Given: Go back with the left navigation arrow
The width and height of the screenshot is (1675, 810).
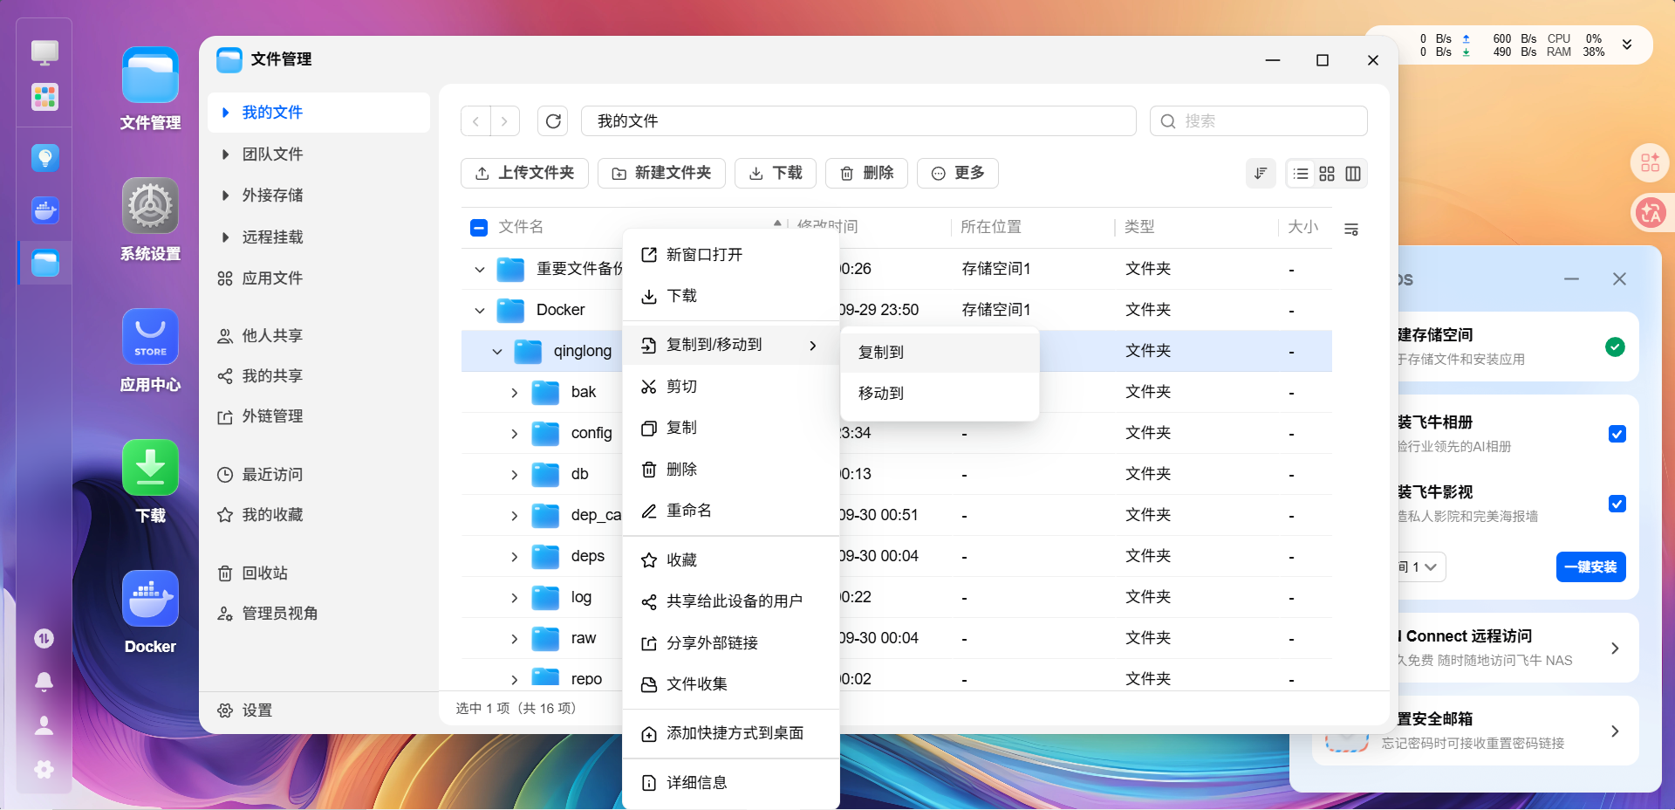Looking at the screenshot, I should tap(475, 121).
